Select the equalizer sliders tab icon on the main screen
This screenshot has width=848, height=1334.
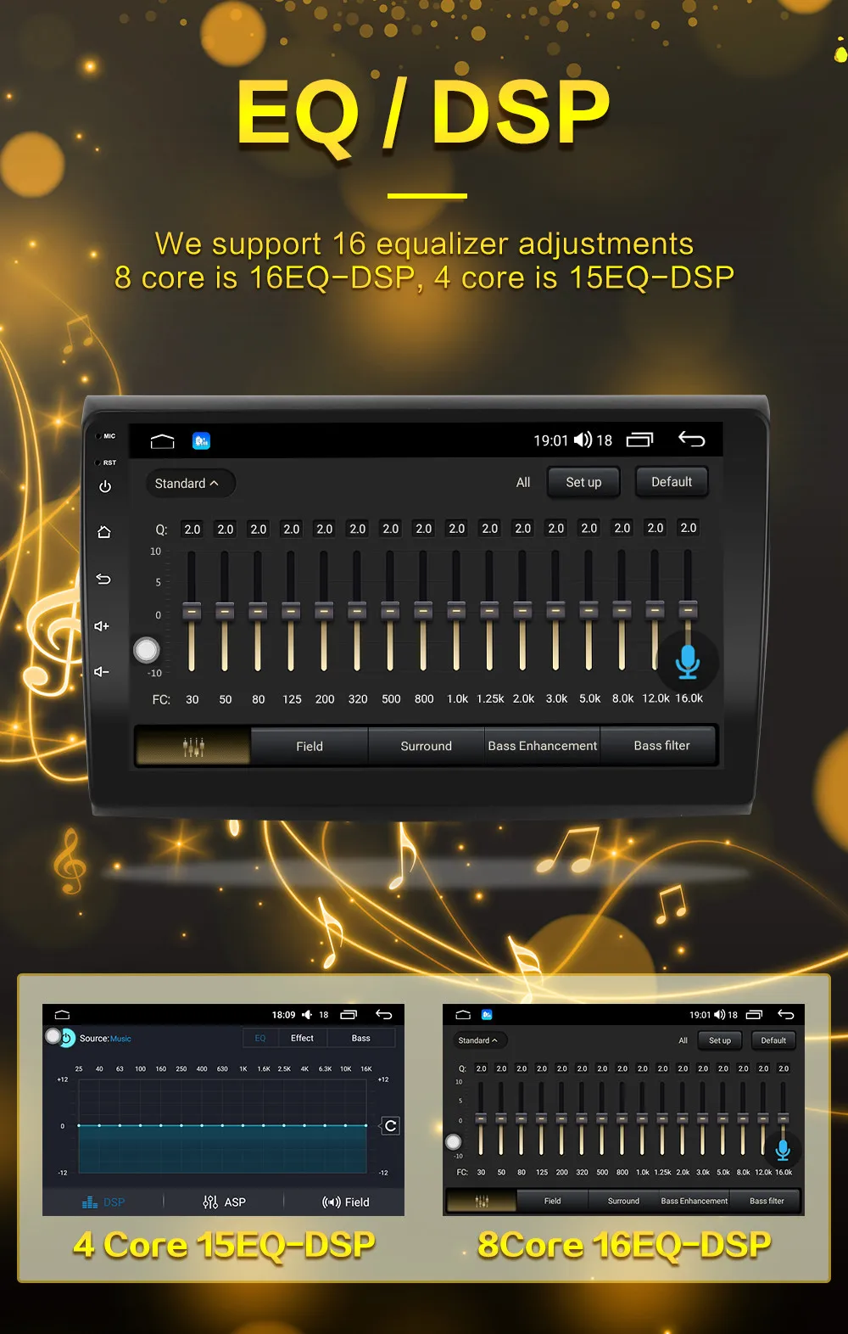click(193, 747)
